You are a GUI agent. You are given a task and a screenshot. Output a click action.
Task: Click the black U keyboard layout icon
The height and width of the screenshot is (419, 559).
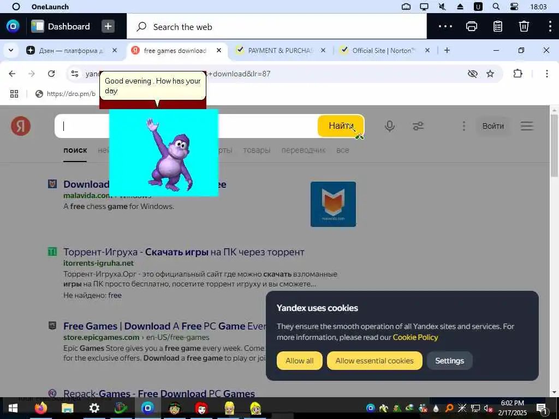[x=478, y=7]
